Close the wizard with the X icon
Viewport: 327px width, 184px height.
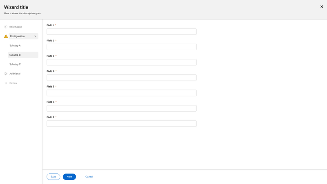(322, 7)
